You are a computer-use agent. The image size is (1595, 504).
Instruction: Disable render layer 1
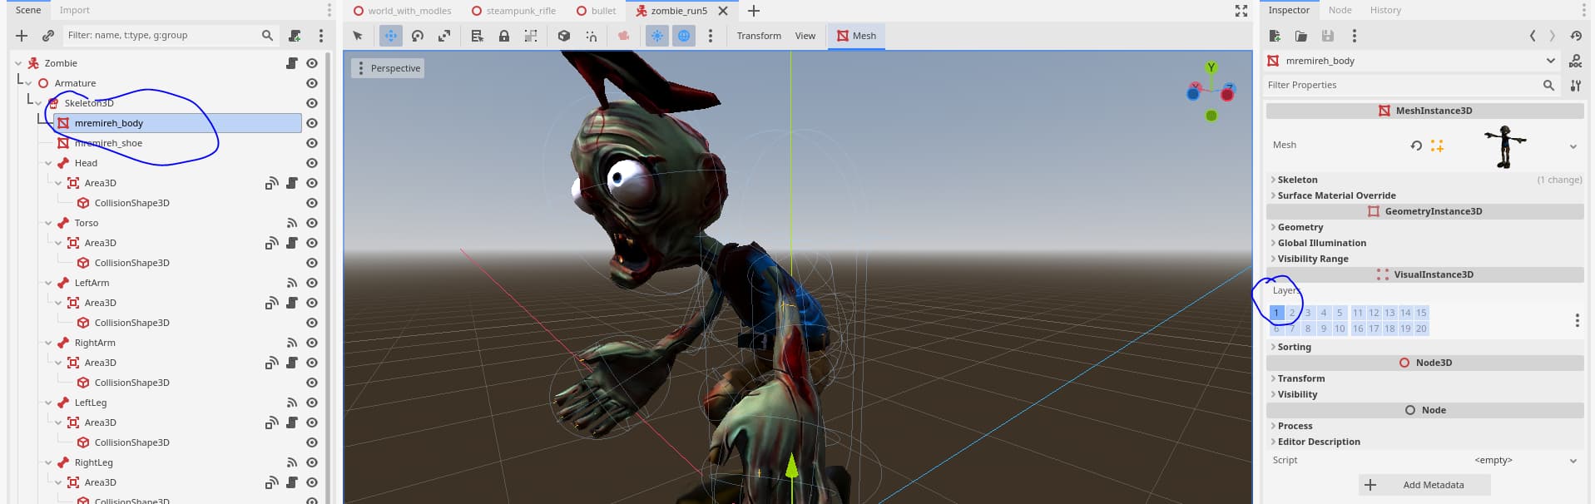pos(1276,313)
